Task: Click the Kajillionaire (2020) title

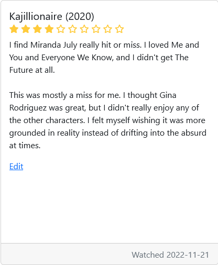Action: (x=52, y=16)
